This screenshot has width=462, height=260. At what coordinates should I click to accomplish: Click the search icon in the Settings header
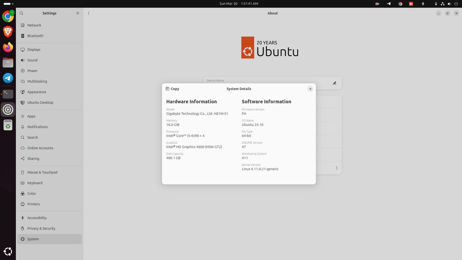(x=22, y=13)
